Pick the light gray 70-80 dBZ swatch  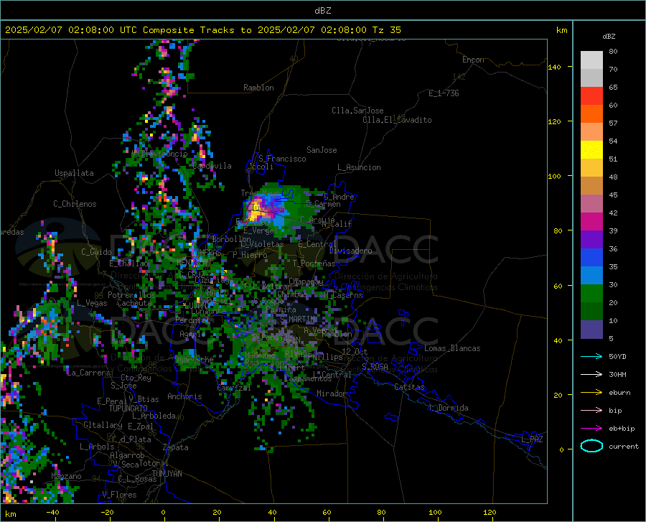(x=591, y=60)
